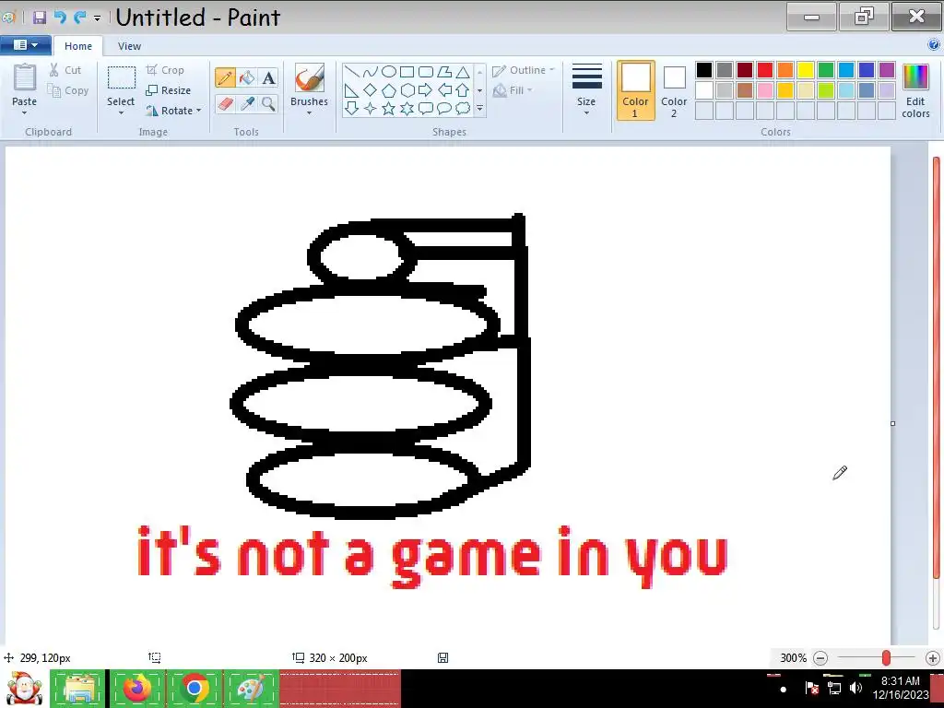Click the Zoom in plus button

point(933,658)
